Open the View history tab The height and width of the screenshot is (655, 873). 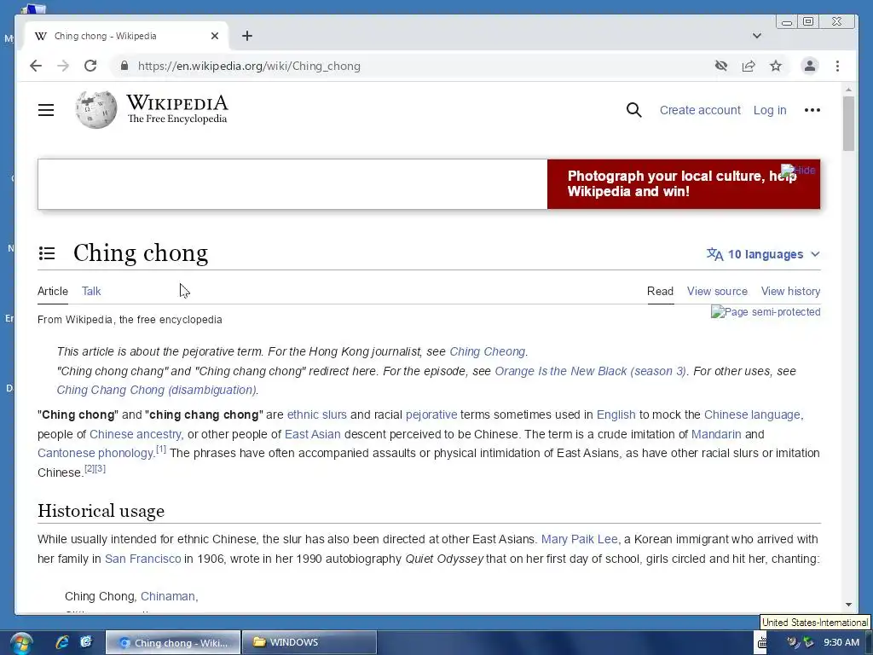[790, 291]
